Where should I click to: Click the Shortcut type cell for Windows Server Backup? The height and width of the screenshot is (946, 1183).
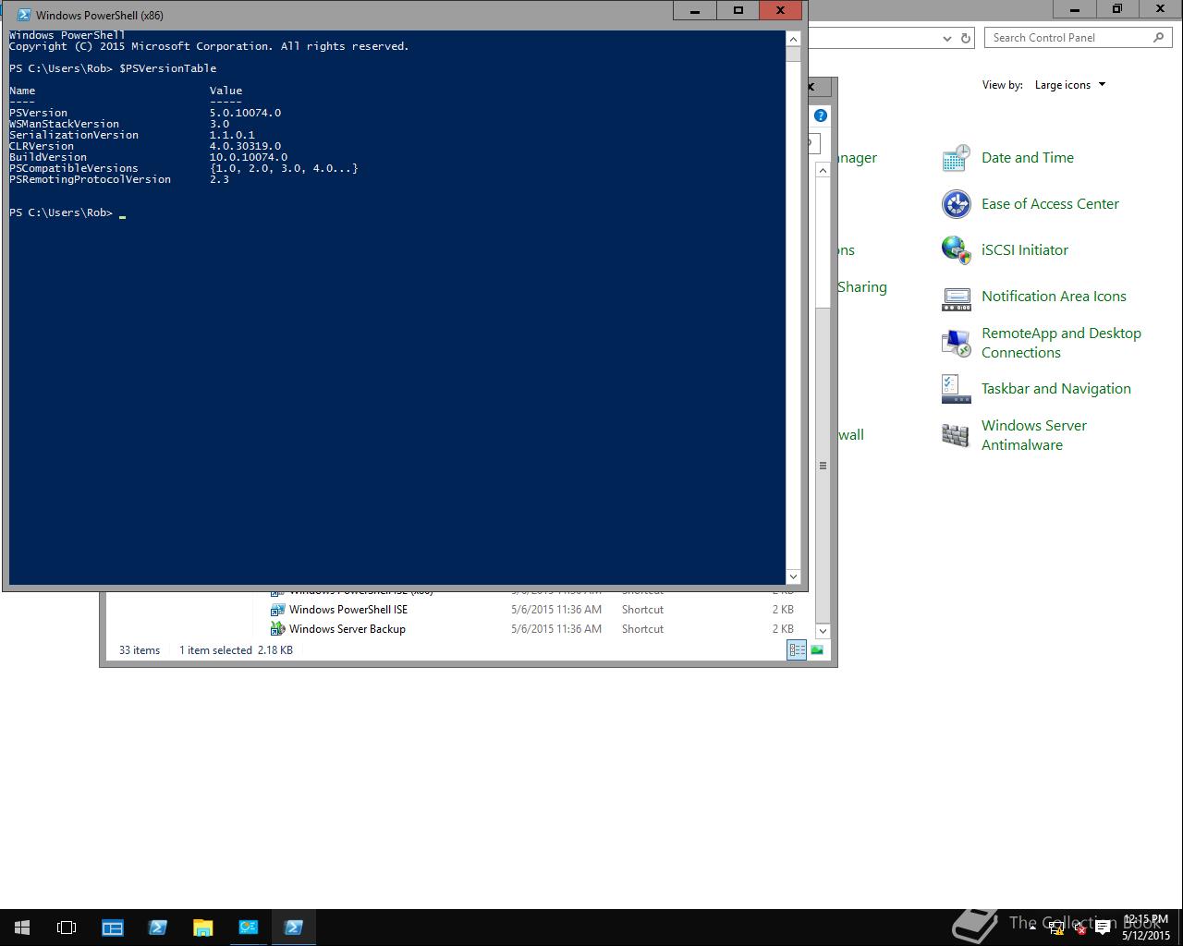(642, 629)
